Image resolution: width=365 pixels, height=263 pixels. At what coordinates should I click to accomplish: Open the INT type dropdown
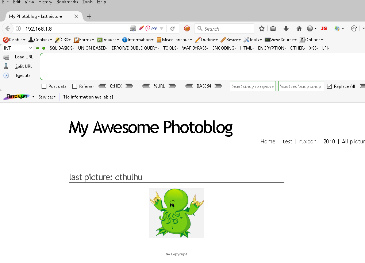tap(18, 48)
